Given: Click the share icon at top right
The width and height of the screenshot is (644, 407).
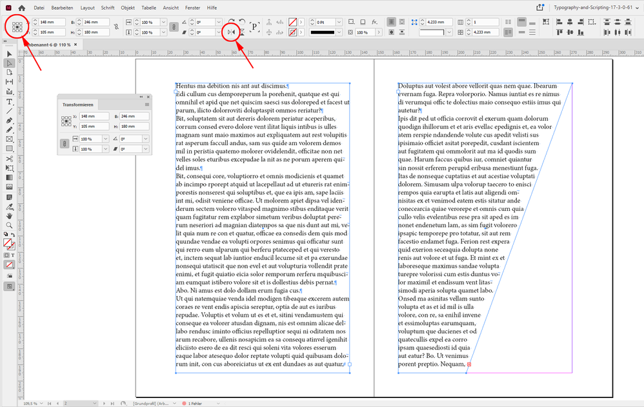Looking at the screenshot, I should click(x=539, y=8).
